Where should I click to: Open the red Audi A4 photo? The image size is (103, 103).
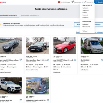point(65,46)
